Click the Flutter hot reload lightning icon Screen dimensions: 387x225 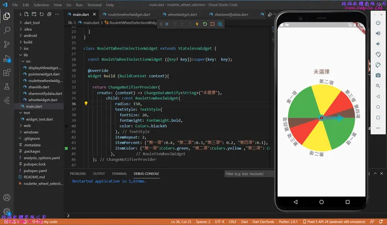coord(197,24)
